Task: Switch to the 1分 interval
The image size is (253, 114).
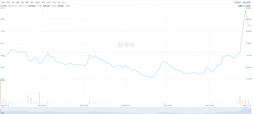Action: coord(63,2)
